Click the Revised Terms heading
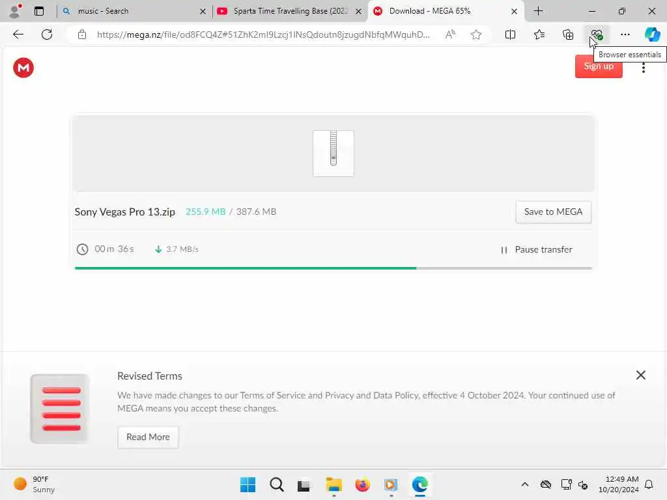 coord(150,376)
